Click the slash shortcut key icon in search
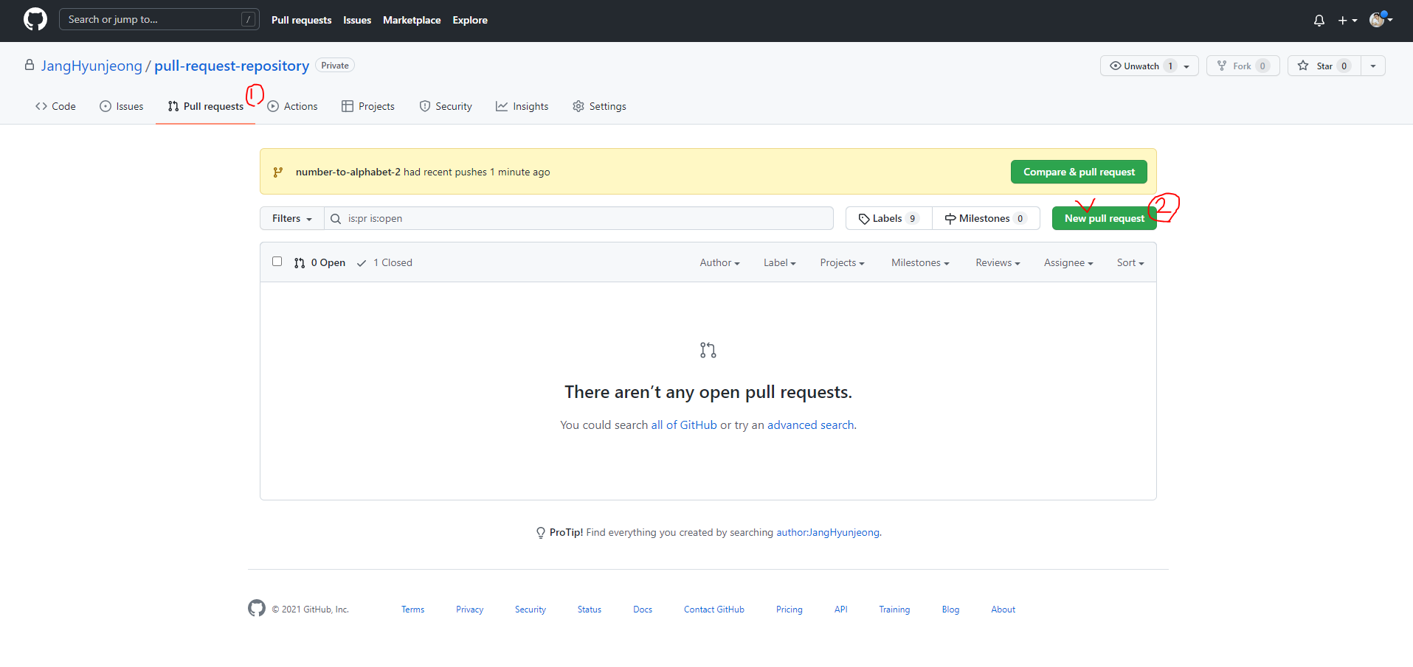The image size is (1413, 667). [249, 19]
